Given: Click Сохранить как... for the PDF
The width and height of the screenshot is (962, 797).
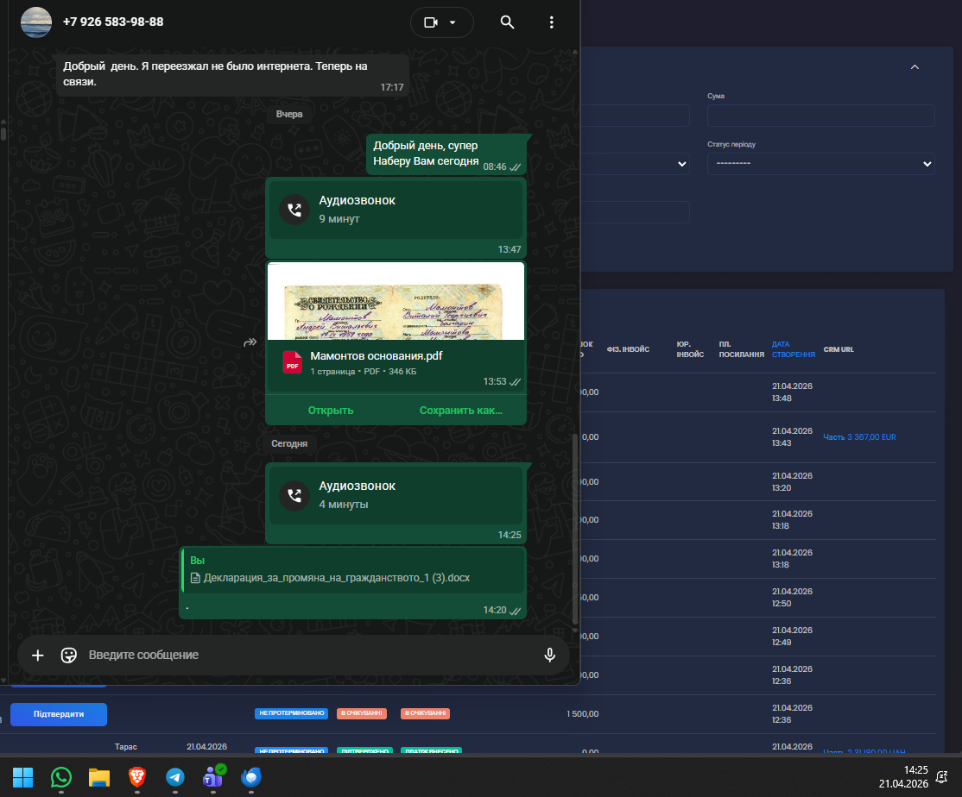Looking at the screenshot, I should (x=461, y=411).
